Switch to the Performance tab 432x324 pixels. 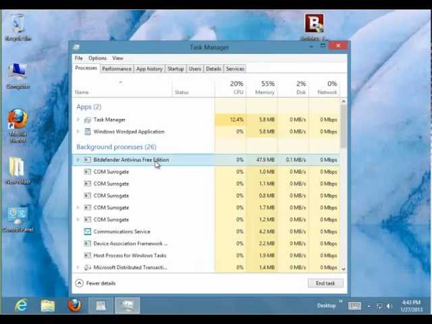click(117, 69)
